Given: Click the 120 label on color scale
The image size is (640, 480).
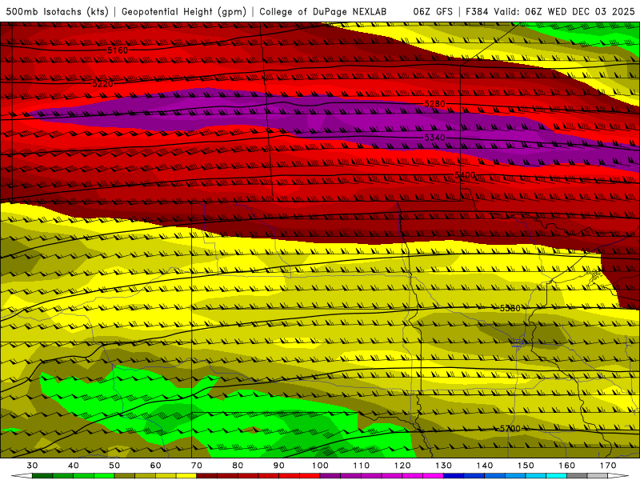Looking at the screenshot, I should click(402, 466).
